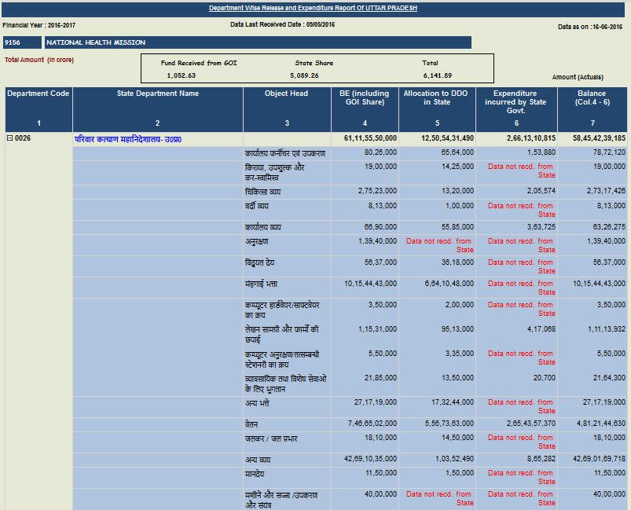631x510 pixels.
Task: Select BE value 40,00,000
Action: click(380, 494)
